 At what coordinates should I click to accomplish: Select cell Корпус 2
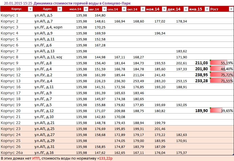click(x=9, y=21)
